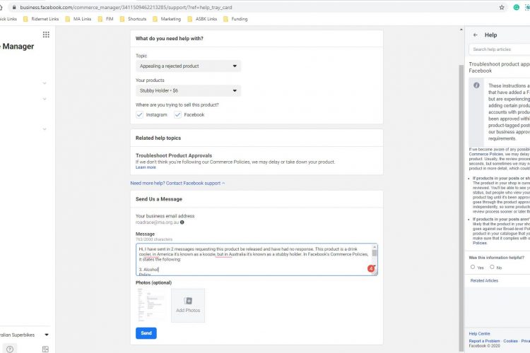The image size is (530, 353).
Task: Select No for information helpful
Action: [492, 267]
